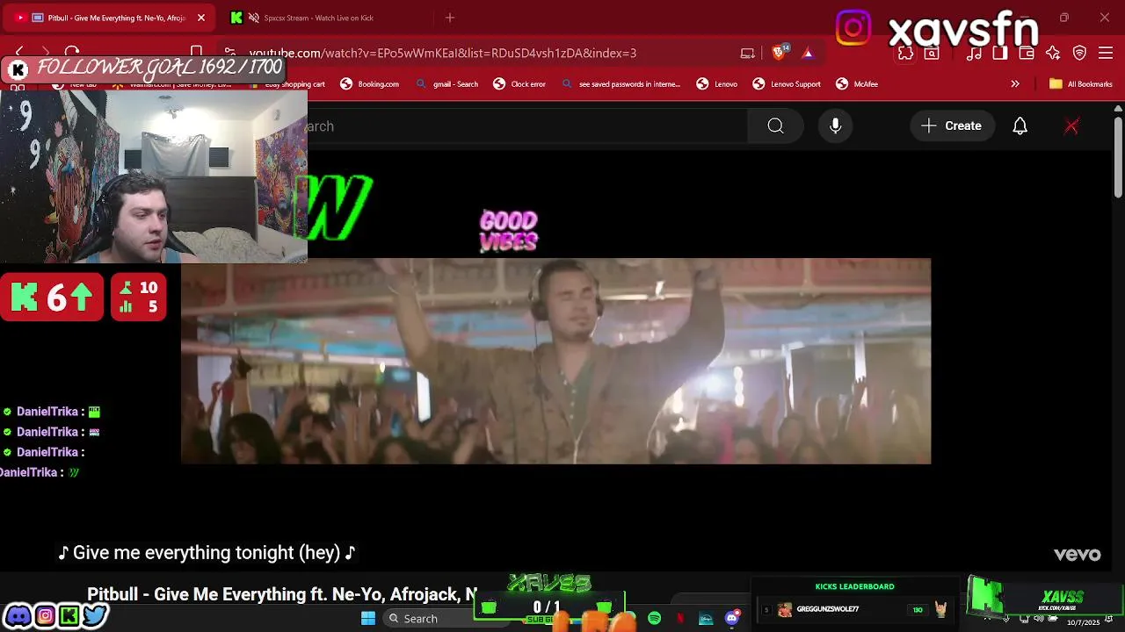Image resolution: width=1125 pixels, height=632 pixels.
Task: Click the Pitbull video title text
Action: 282,594
